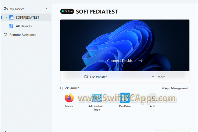Viewport: 198px width, 132px height.
Task: Launch OneDrive from Quick launch
Action: click(x=125, y=98)
